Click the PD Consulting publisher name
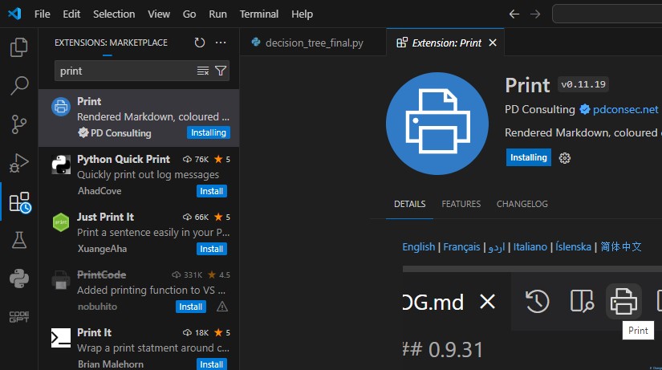The image size is (662, 370). click(540, 109)
